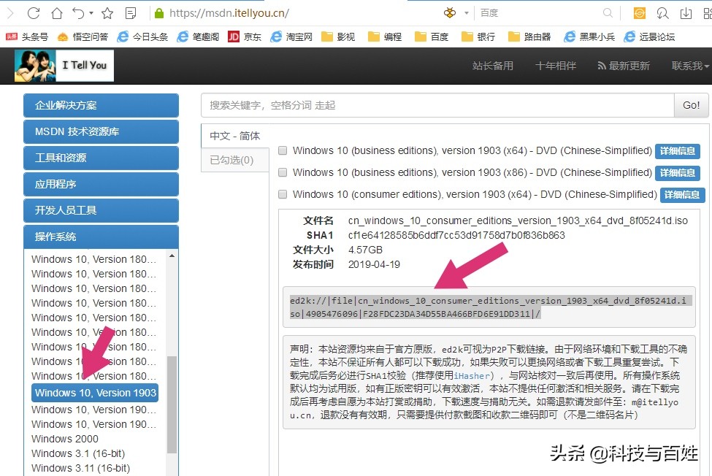Click the browser home icon

tap(57, 12)
